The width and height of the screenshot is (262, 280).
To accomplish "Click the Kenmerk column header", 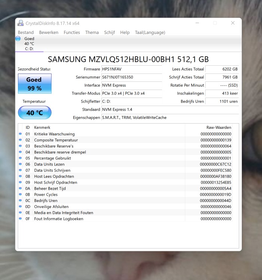I will click(x=109, y=128).
